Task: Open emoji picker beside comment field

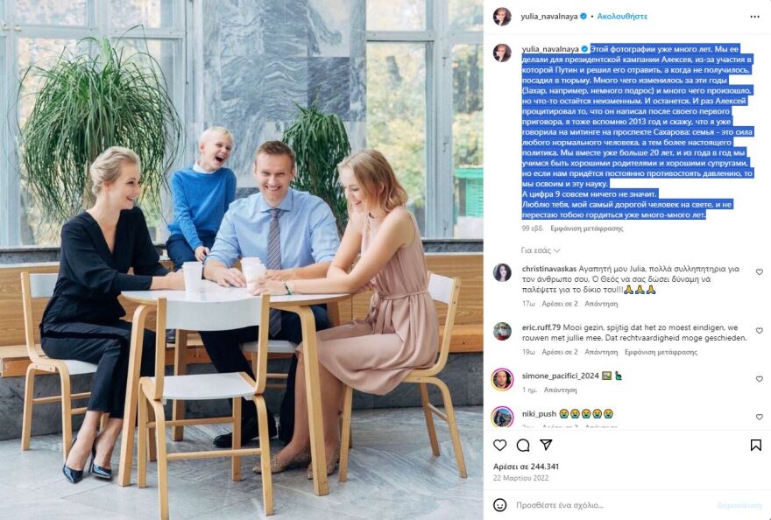Action: (x=500, y=505)
